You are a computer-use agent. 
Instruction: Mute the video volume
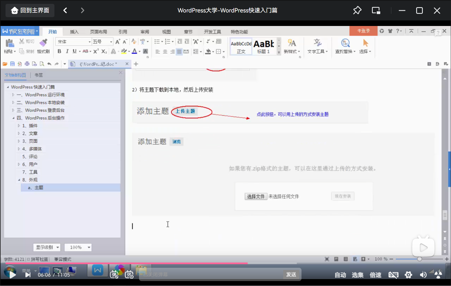[x=423, y=275]
